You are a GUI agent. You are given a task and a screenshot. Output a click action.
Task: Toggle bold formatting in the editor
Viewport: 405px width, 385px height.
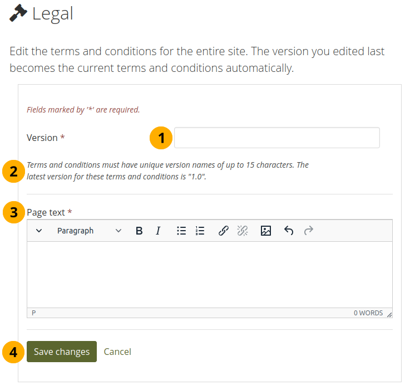click(x=139, y=231)
